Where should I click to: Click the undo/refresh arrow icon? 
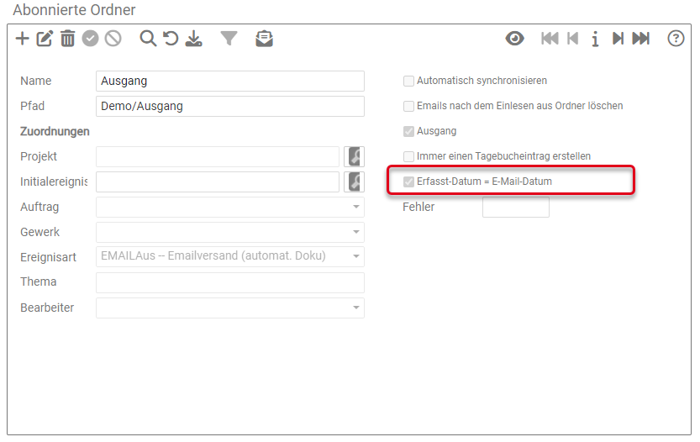(171, 39)
